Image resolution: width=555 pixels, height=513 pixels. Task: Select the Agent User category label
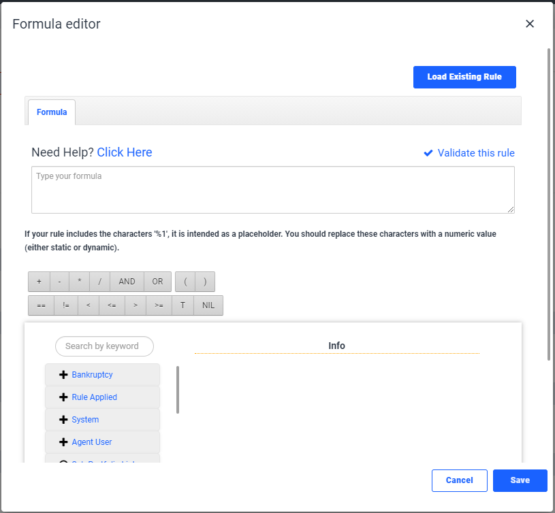click(x=92, y=442)
